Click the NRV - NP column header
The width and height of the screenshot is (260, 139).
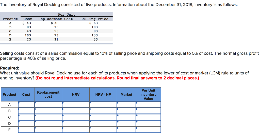tap(103, 95)
